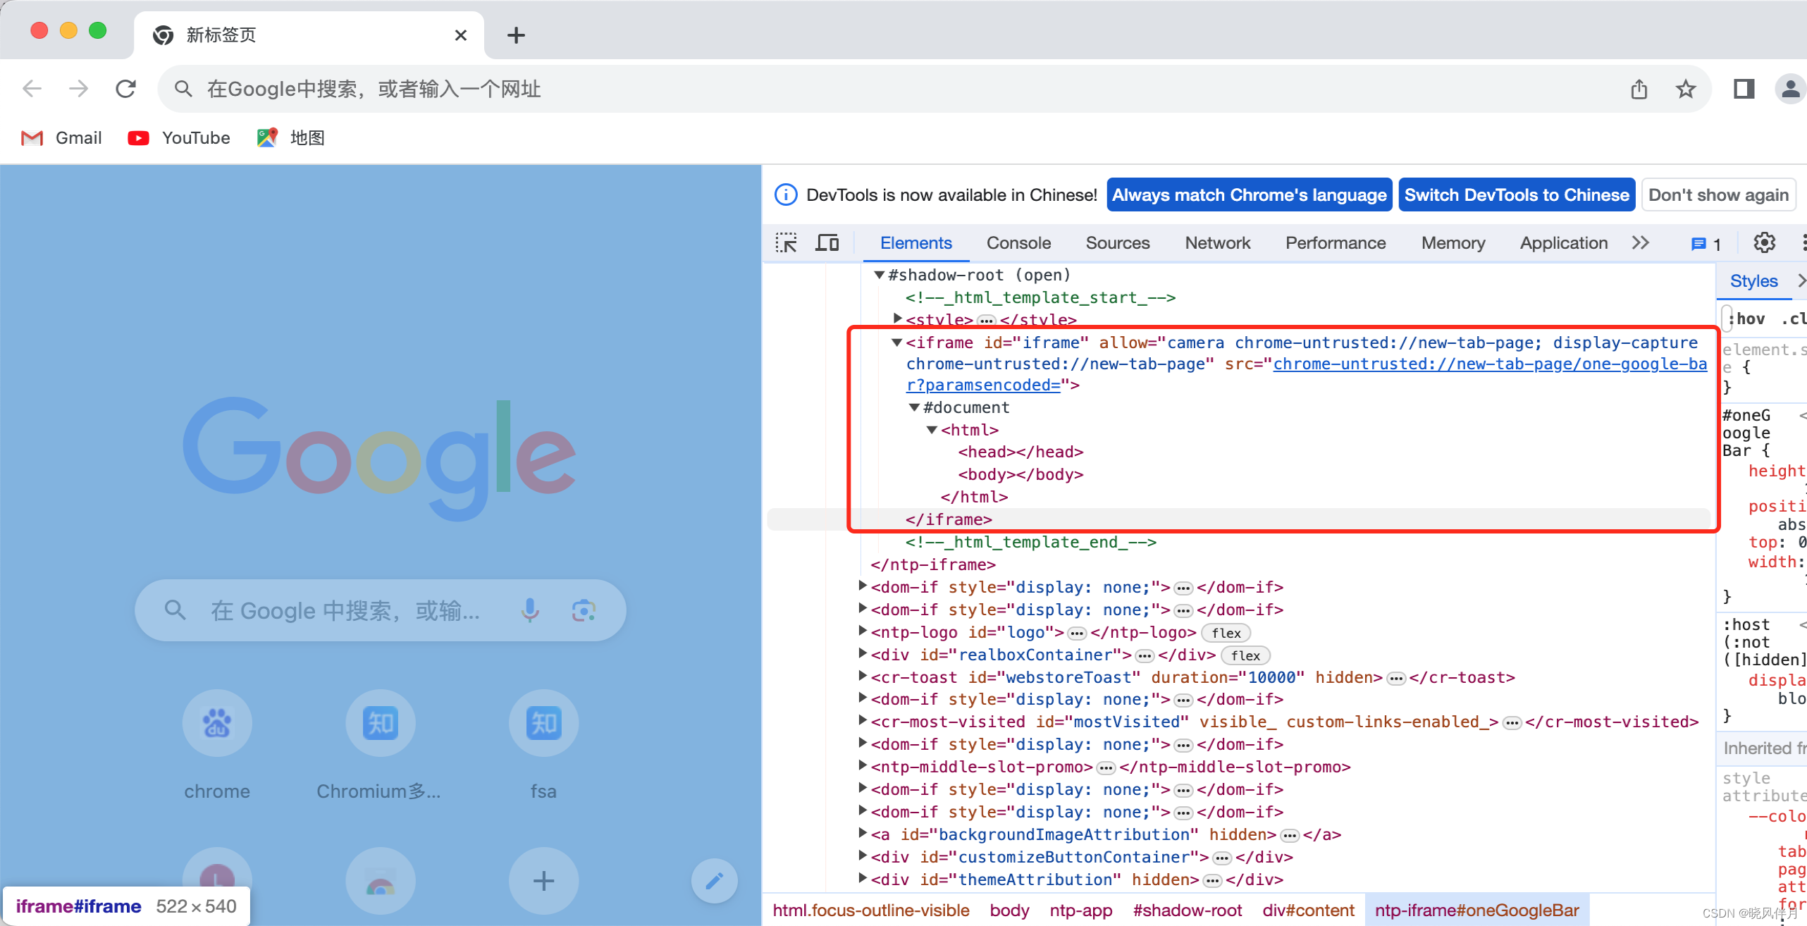This screenshot has width=1807, height=926.
Task: Expand div id="themeAttribution" node
Action: (862, 878)
